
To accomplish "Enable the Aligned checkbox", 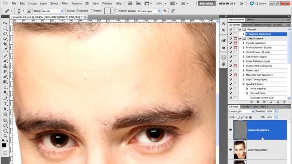I will (117, 11).
